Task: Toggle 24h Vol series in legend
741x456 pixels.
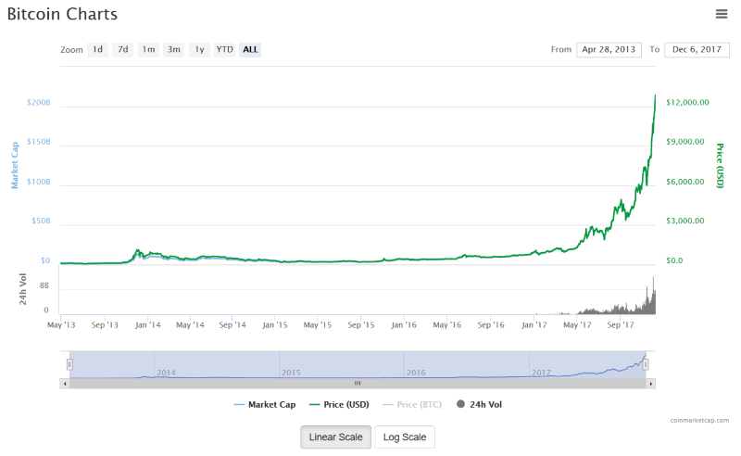Action: coord(479,404)
